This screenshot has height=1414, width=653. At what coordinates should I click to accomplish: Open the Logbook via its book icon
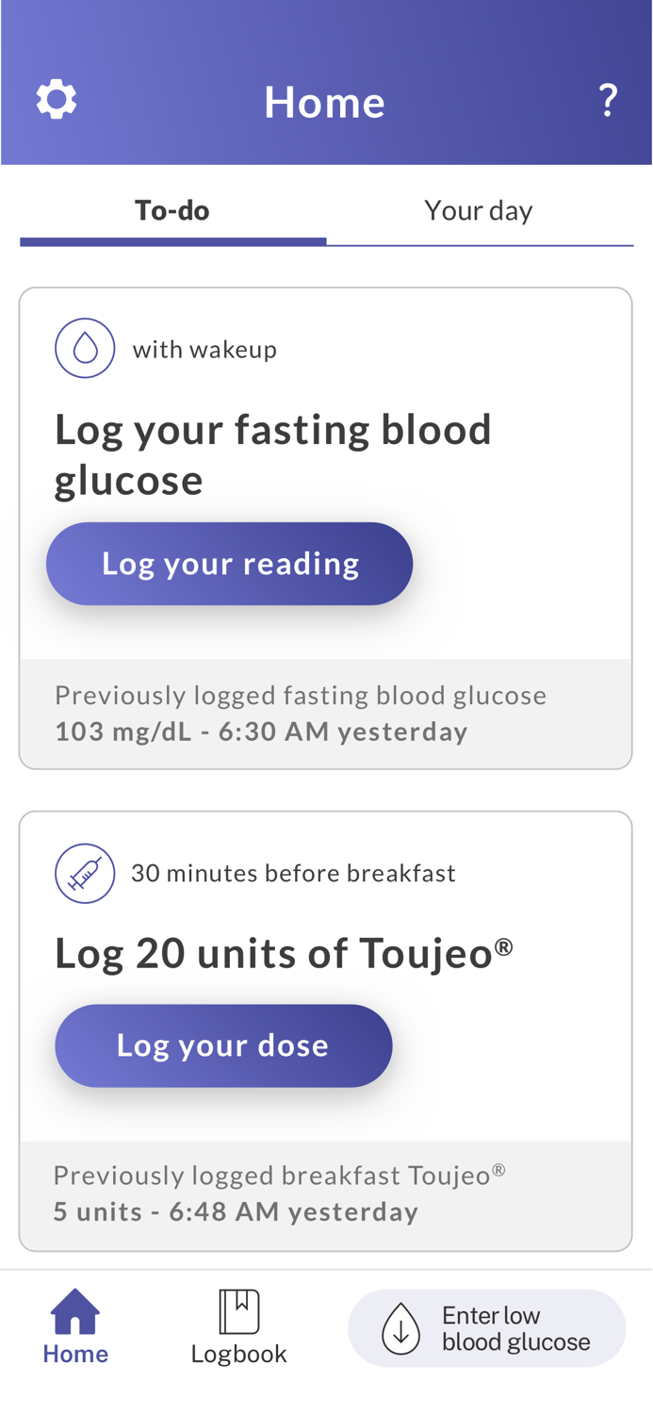click(239, 1311)
